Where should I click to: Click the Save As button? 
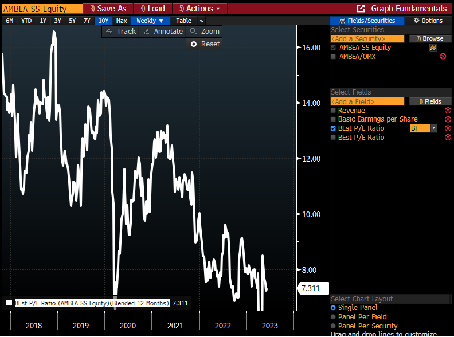click(108, 9)
